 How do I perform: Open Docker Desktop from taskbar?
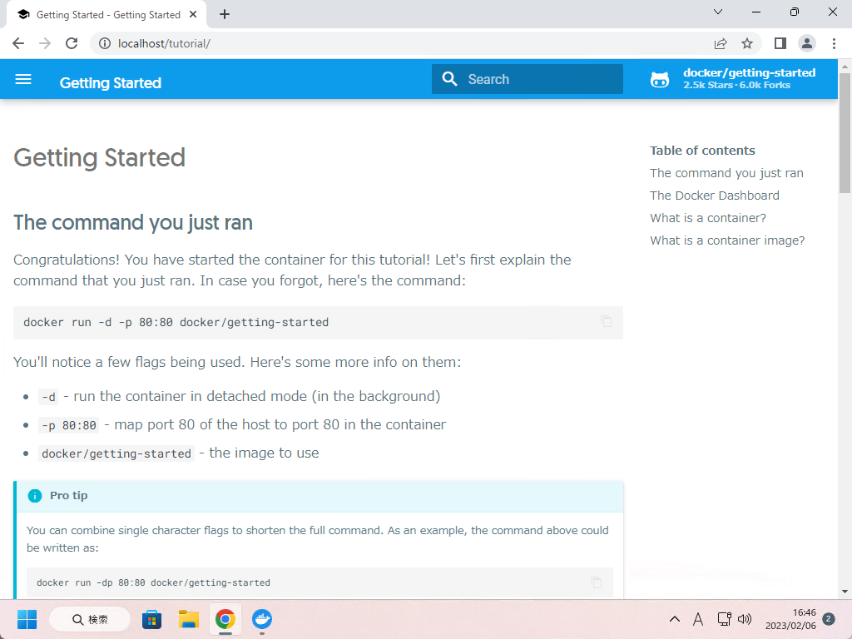262,619
